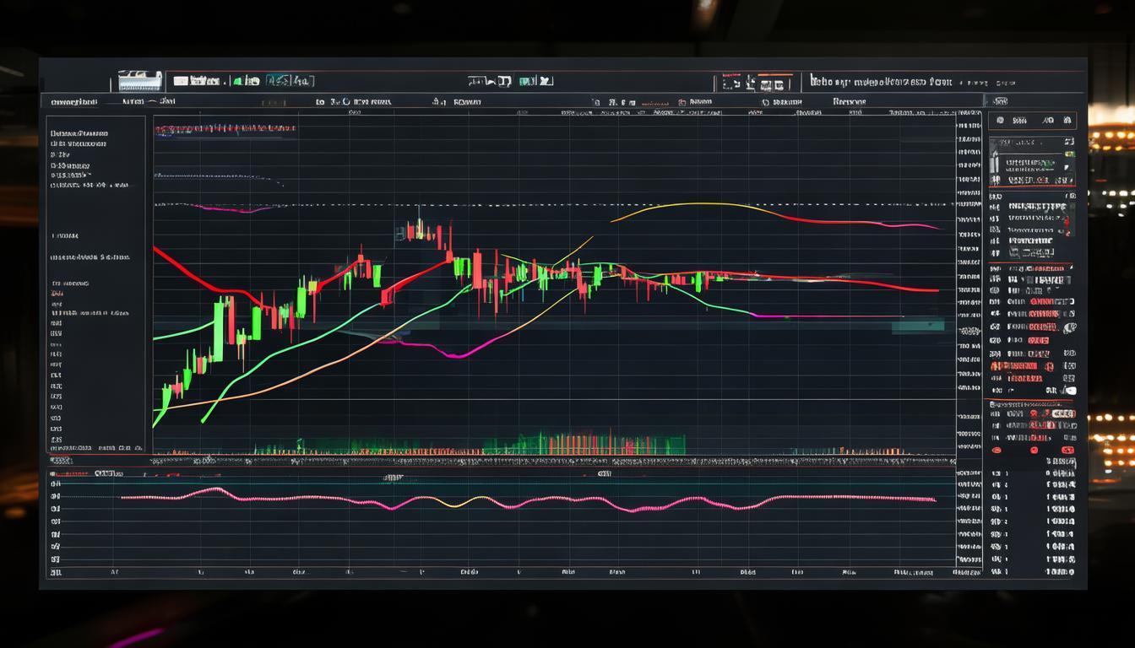
Task: Click the first icon in right panel header
Action: pyautogui.click(x=1000, y=121)
